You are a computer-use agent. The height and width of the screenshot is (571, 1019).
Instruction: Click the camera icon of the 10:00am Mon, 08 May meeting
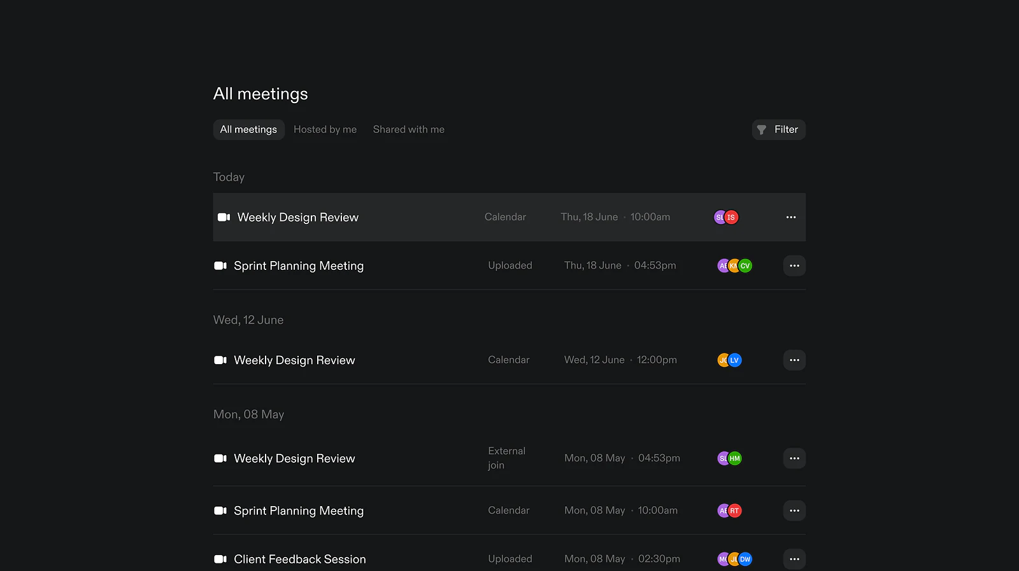point(220,511)
